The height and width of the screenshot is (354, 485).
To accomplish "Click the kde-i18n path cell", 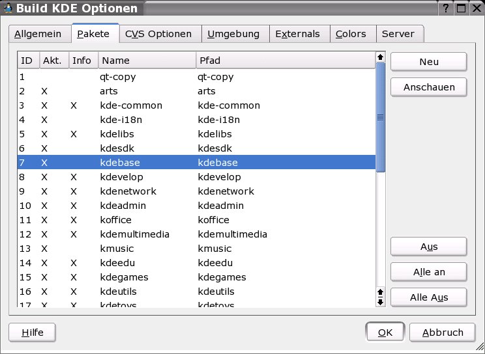I will [x=218, y=120].
